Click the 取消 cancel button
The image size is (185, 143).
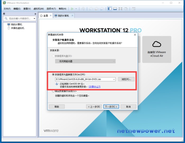click(128, 107)
